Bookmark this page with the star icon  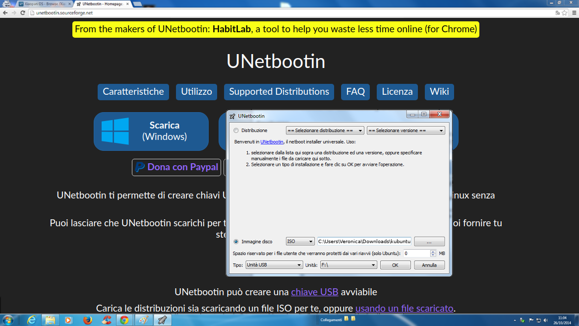click(x=565, y=12)
